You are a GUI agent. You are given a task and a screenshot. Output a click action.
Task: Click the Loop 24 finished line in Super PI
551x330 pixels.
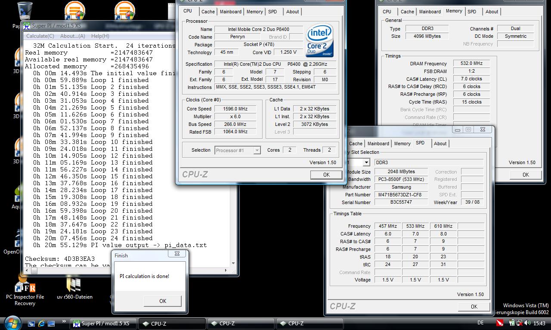click(x=93, y=238)
